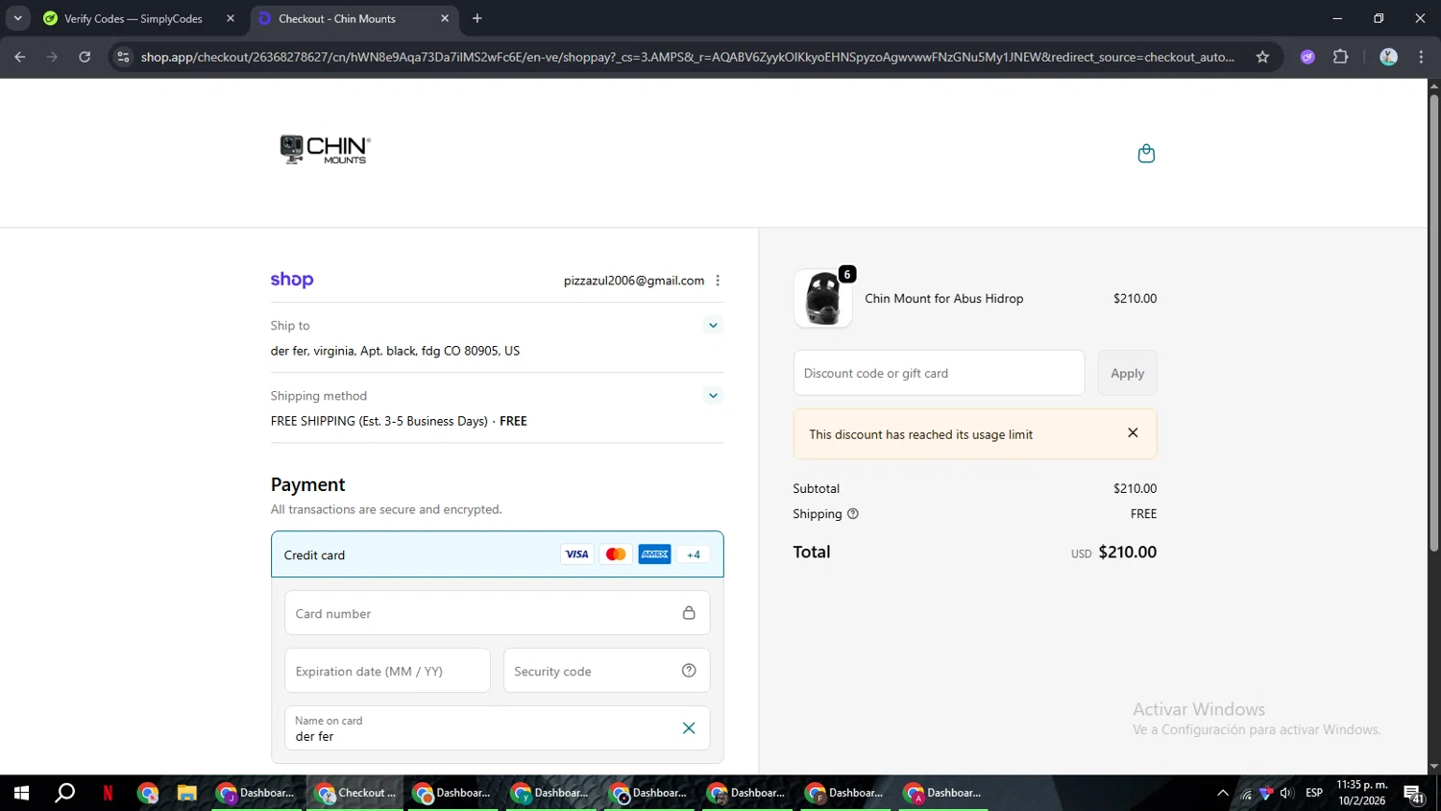Go forward in browser history
The width and height of the screenshot is (1441, 811).
[52, 57]
